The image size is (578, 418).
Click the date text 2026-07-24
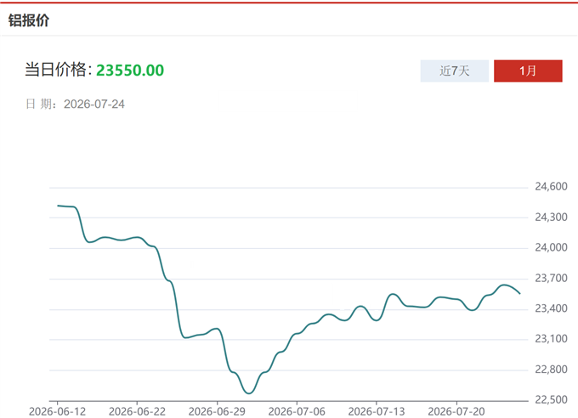[x=94, y=104]
